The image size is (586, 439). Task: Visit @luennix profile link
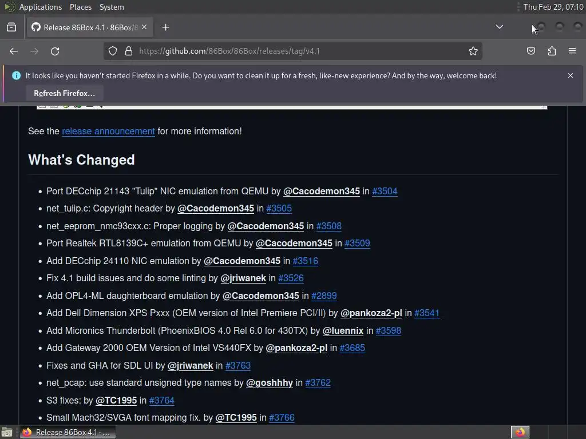click(343, 330)
